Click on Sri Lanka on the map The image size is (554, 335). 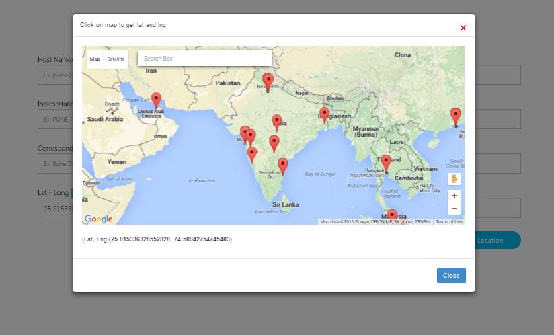[x=286, y=204]
